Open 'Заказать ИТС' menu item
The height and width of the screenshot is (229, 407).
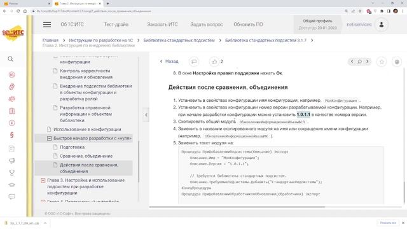(163, 24)
